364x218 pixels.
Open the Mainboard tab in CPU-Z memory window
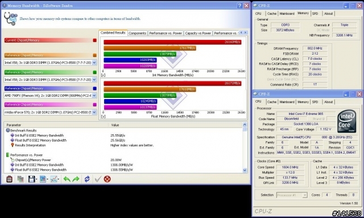287,14
